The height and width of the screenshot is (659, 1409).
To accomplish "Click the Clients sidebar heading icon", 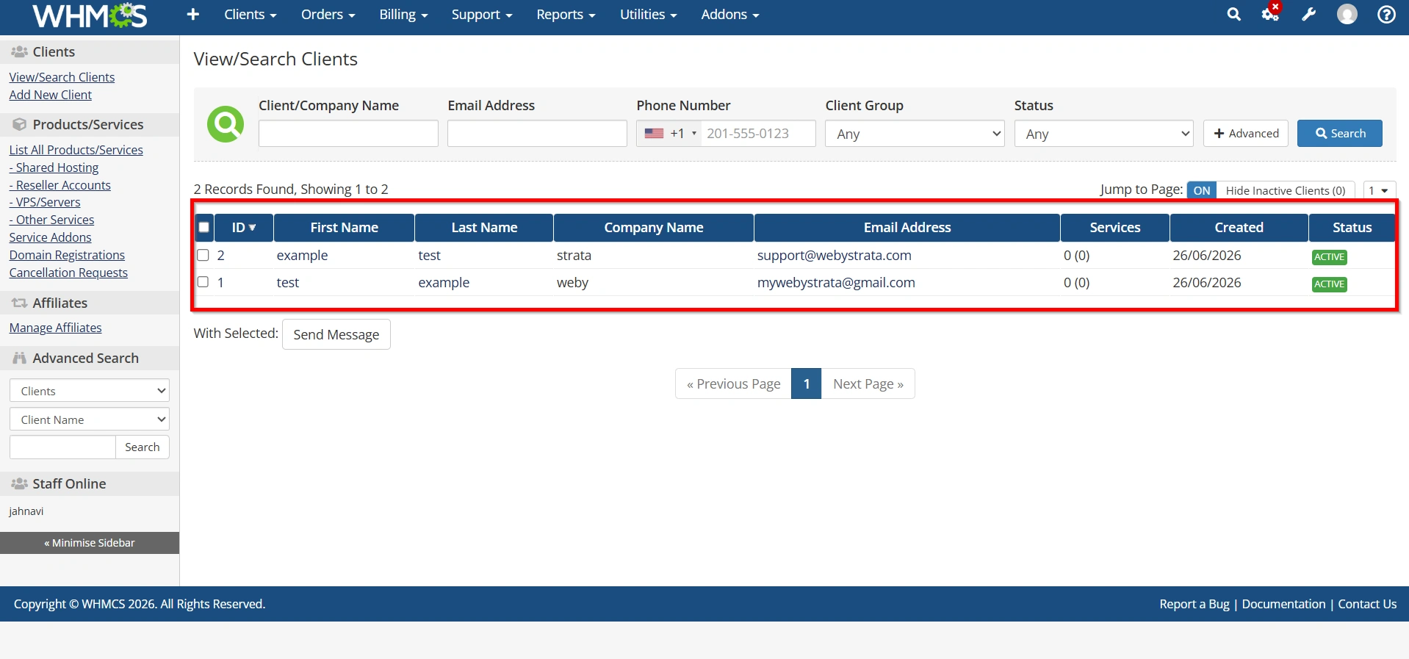I will 19,52.
